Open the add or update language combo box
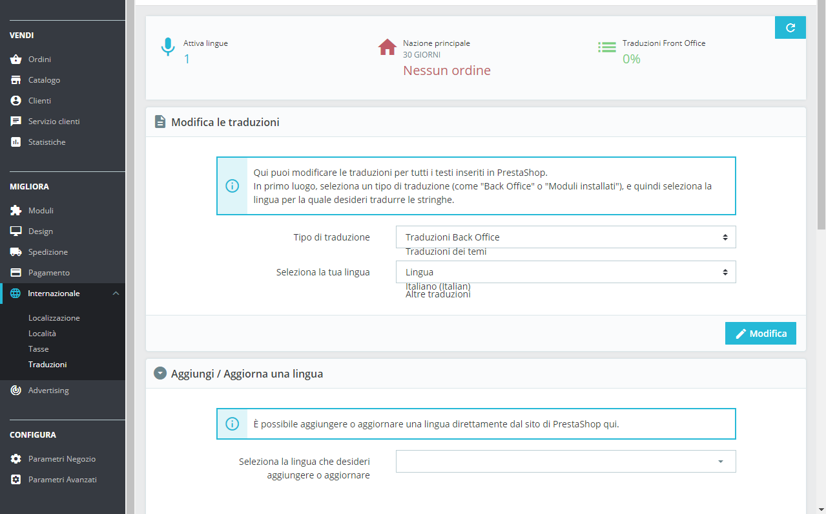This screenshot has height=514, width=826. [x=565, y=462]
